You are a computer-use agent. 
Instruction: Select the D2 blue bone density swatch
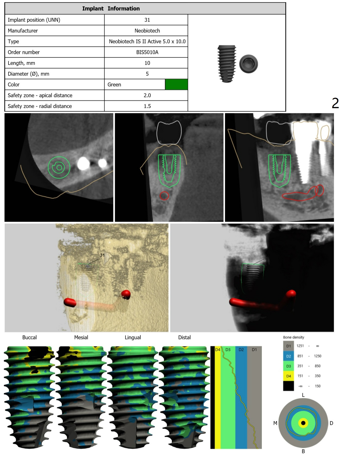(x=288, y=356)
